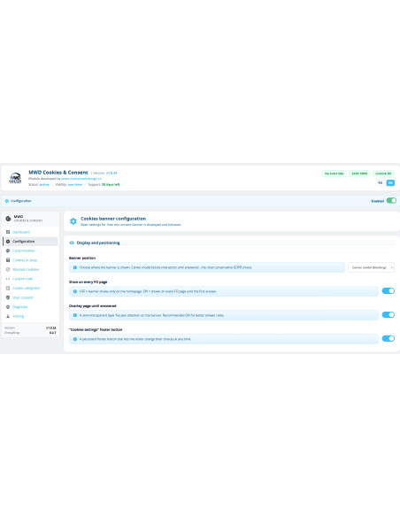Toggle Show on every FO page switch
400x517 pixels.
click(388, 290)
